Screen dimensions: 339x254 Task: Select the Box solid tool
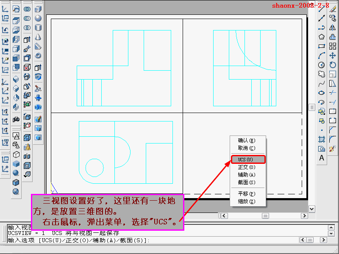click(x=38, y=9)
